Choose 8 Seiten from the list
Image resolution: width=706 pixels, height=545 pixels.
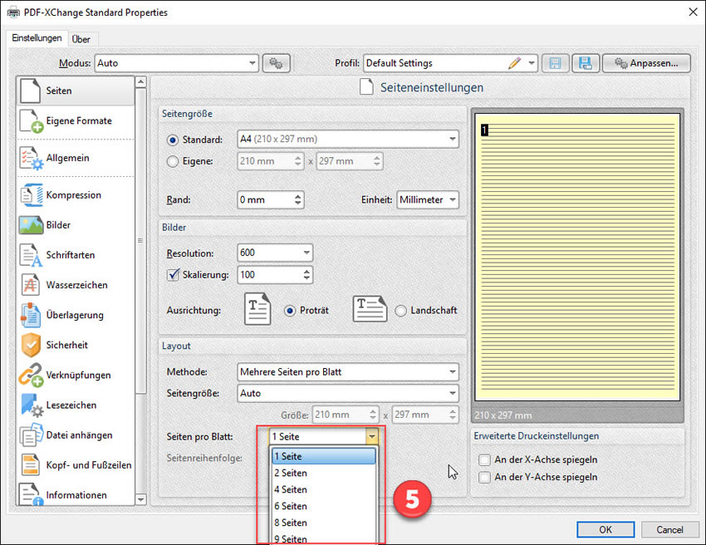tap(324, 523)
